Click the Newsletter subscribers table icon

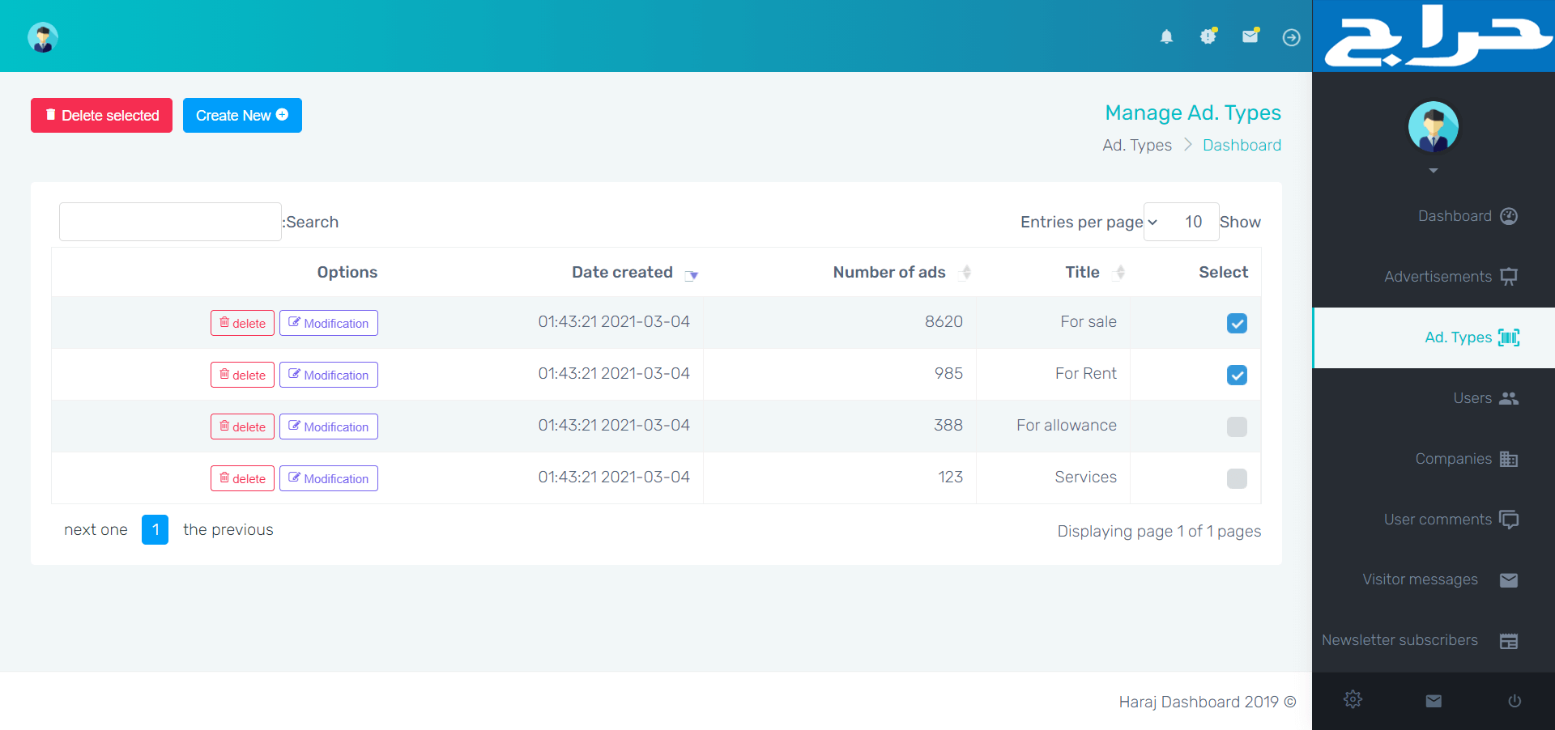[1509, 641]
